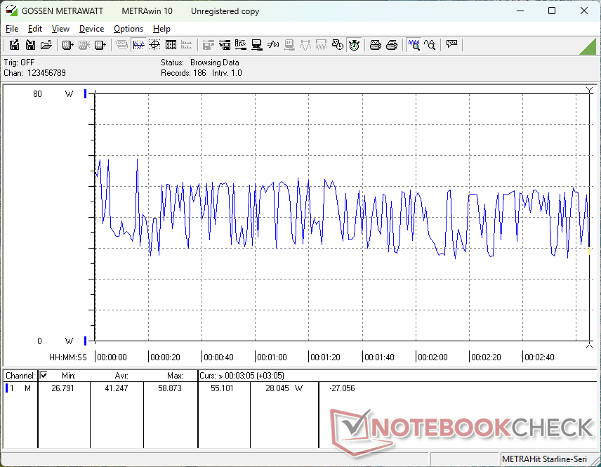601x467 pixels.
Task: Toggle the checkbox beside Channel header
Action: click(44, 376)
